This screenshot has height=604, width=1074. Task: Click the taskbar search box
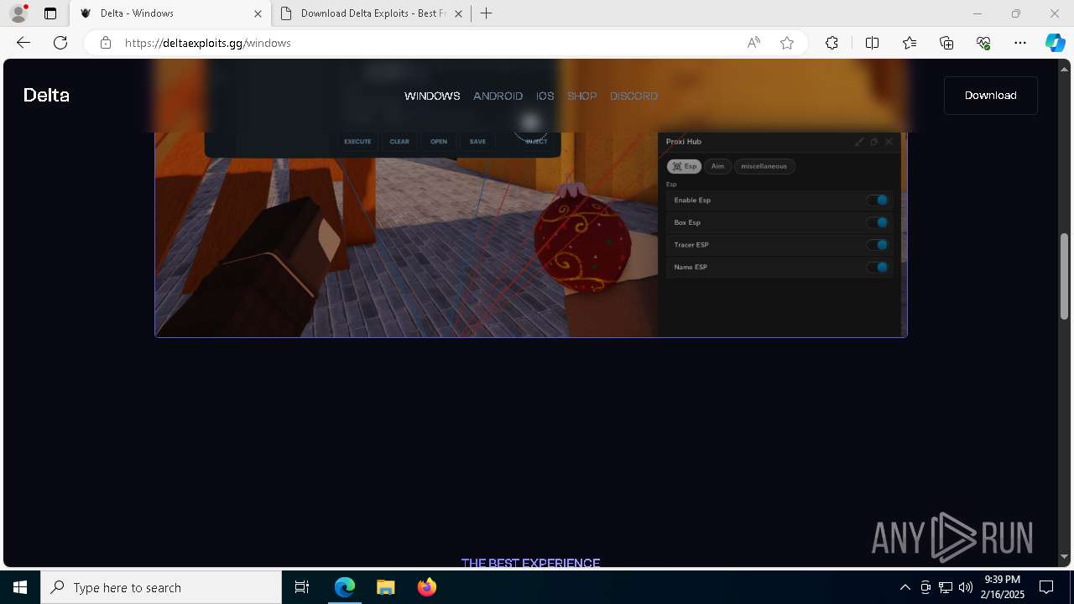[161, 587]
